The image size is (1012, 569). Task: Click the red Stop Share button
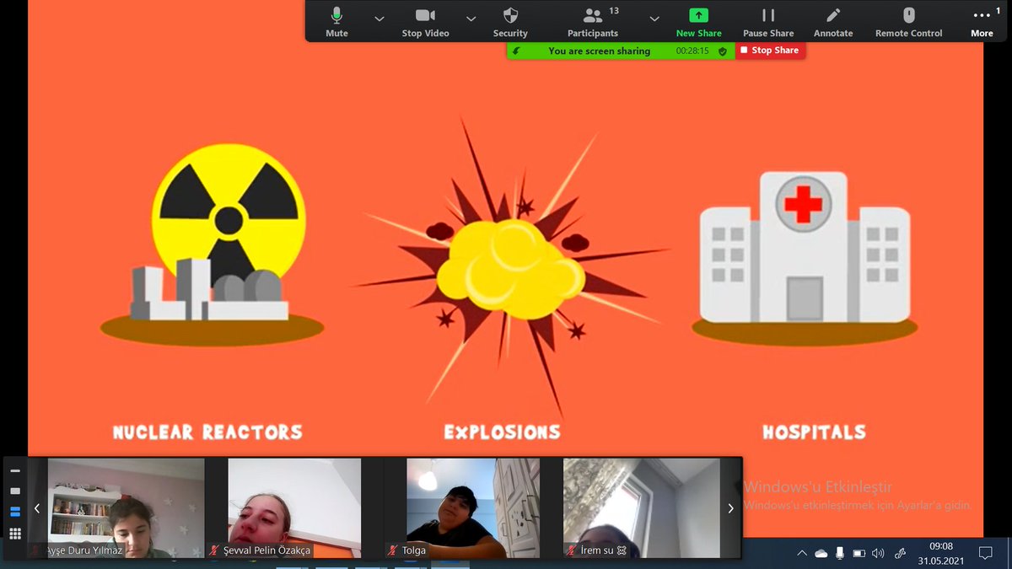tap(770, 51)
